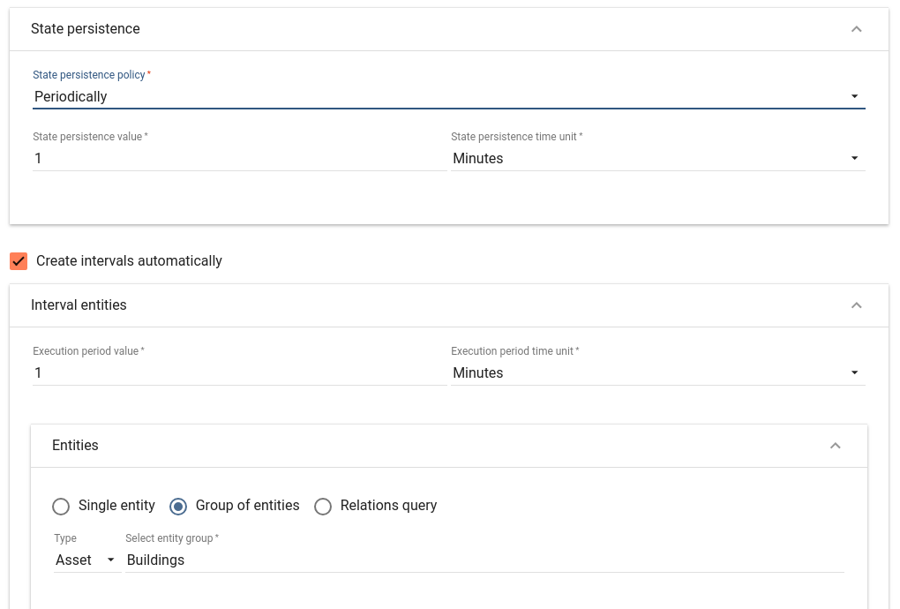
Task: Click the Execution period value field
Action: coord(238,373)
